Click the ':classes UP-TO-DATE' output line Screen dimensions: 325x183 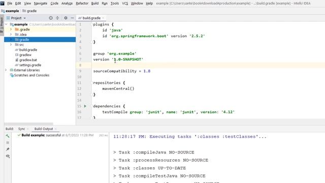click(149, 168)
